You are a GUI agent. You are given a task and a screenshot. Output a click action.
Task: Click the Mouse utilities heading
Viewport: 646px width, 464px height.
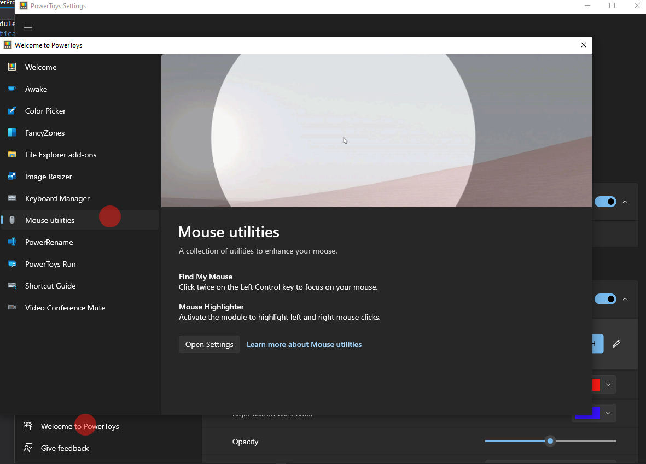click(x=229, y=232)
